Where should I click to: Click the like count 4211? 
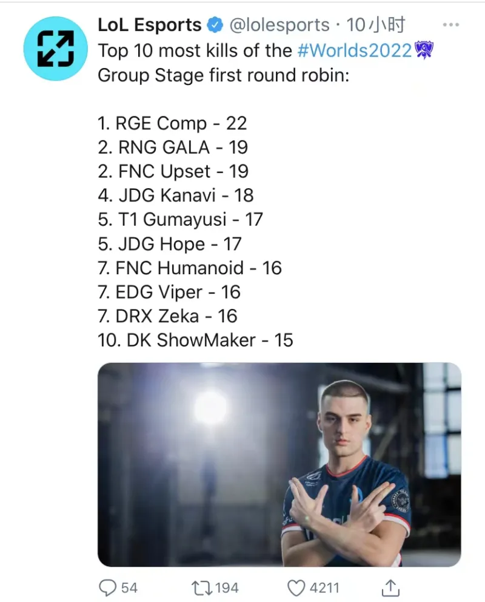[x=324, y=587]
